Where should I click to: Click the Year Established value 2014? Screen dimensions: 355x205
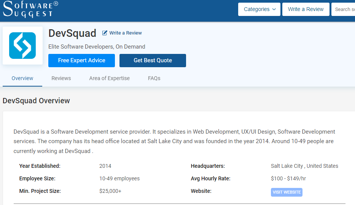coord(105,166)
